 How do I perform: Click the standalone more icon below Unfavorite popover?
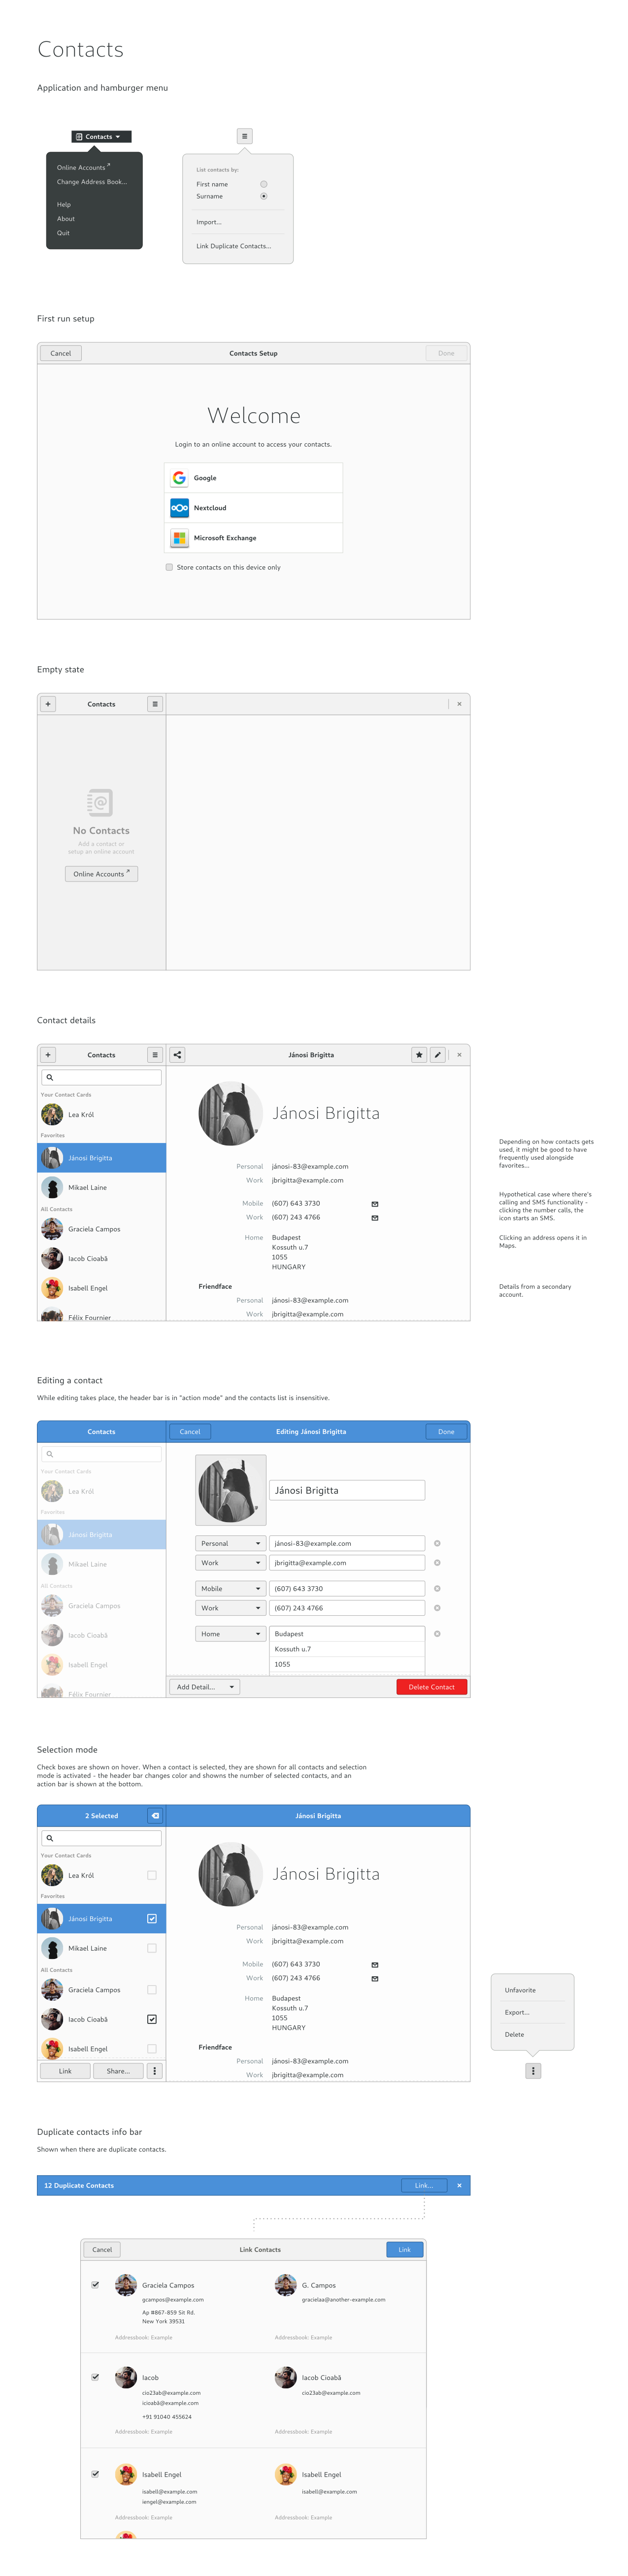tap(534, 2071)
